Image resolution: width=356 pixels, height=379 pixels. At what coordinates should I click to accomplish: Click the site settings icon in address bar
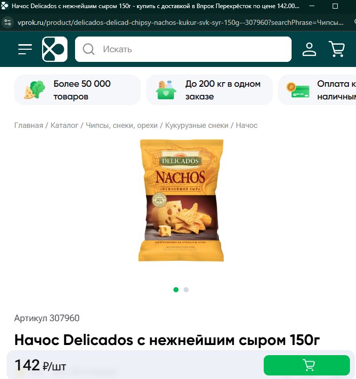(8, 22)
